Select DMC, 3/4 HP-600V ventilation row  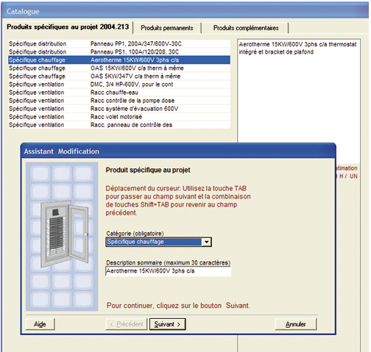coord(119,85)
